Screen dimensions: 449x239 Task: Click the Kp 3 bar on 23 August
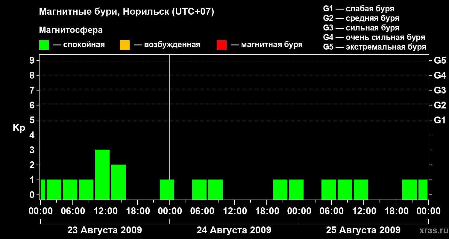tap(102, 174)
